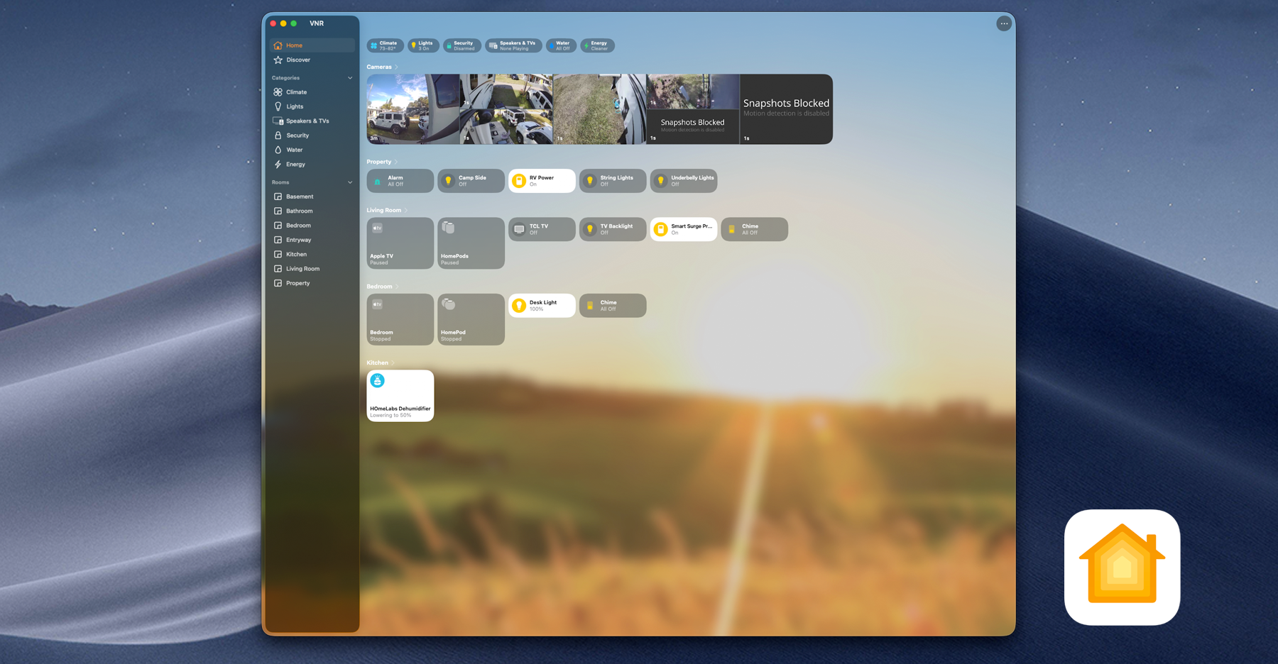Collapse the Rooms section
The image size is (1278, 664).
point(350,182)
